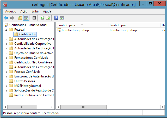Image resolution: width=167 pixels, height=118 pixels.
Task: Expand Fornecedores Confiáveis node
Action: click(6, 58)
